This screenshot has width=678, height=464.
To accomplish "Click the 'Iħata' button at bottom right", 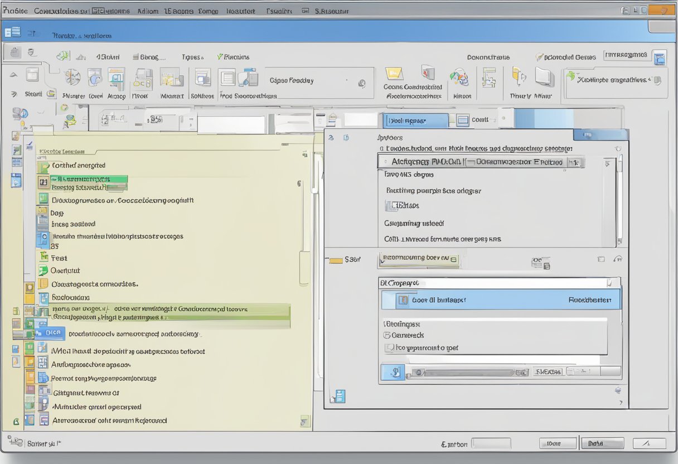I will tap(602, 443).
